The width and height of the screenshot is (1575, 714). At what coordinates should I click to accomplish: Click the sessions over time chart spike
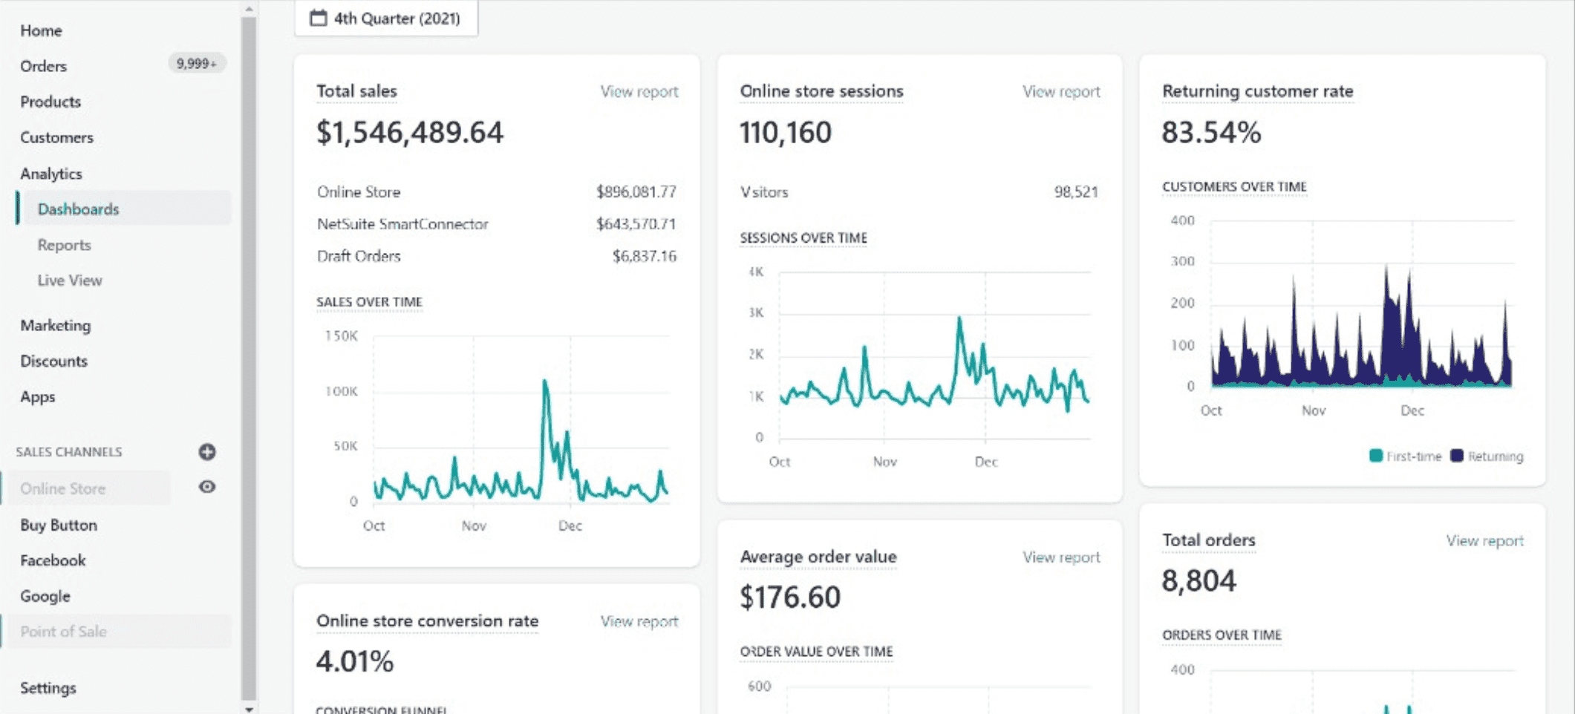pos(959,320)
